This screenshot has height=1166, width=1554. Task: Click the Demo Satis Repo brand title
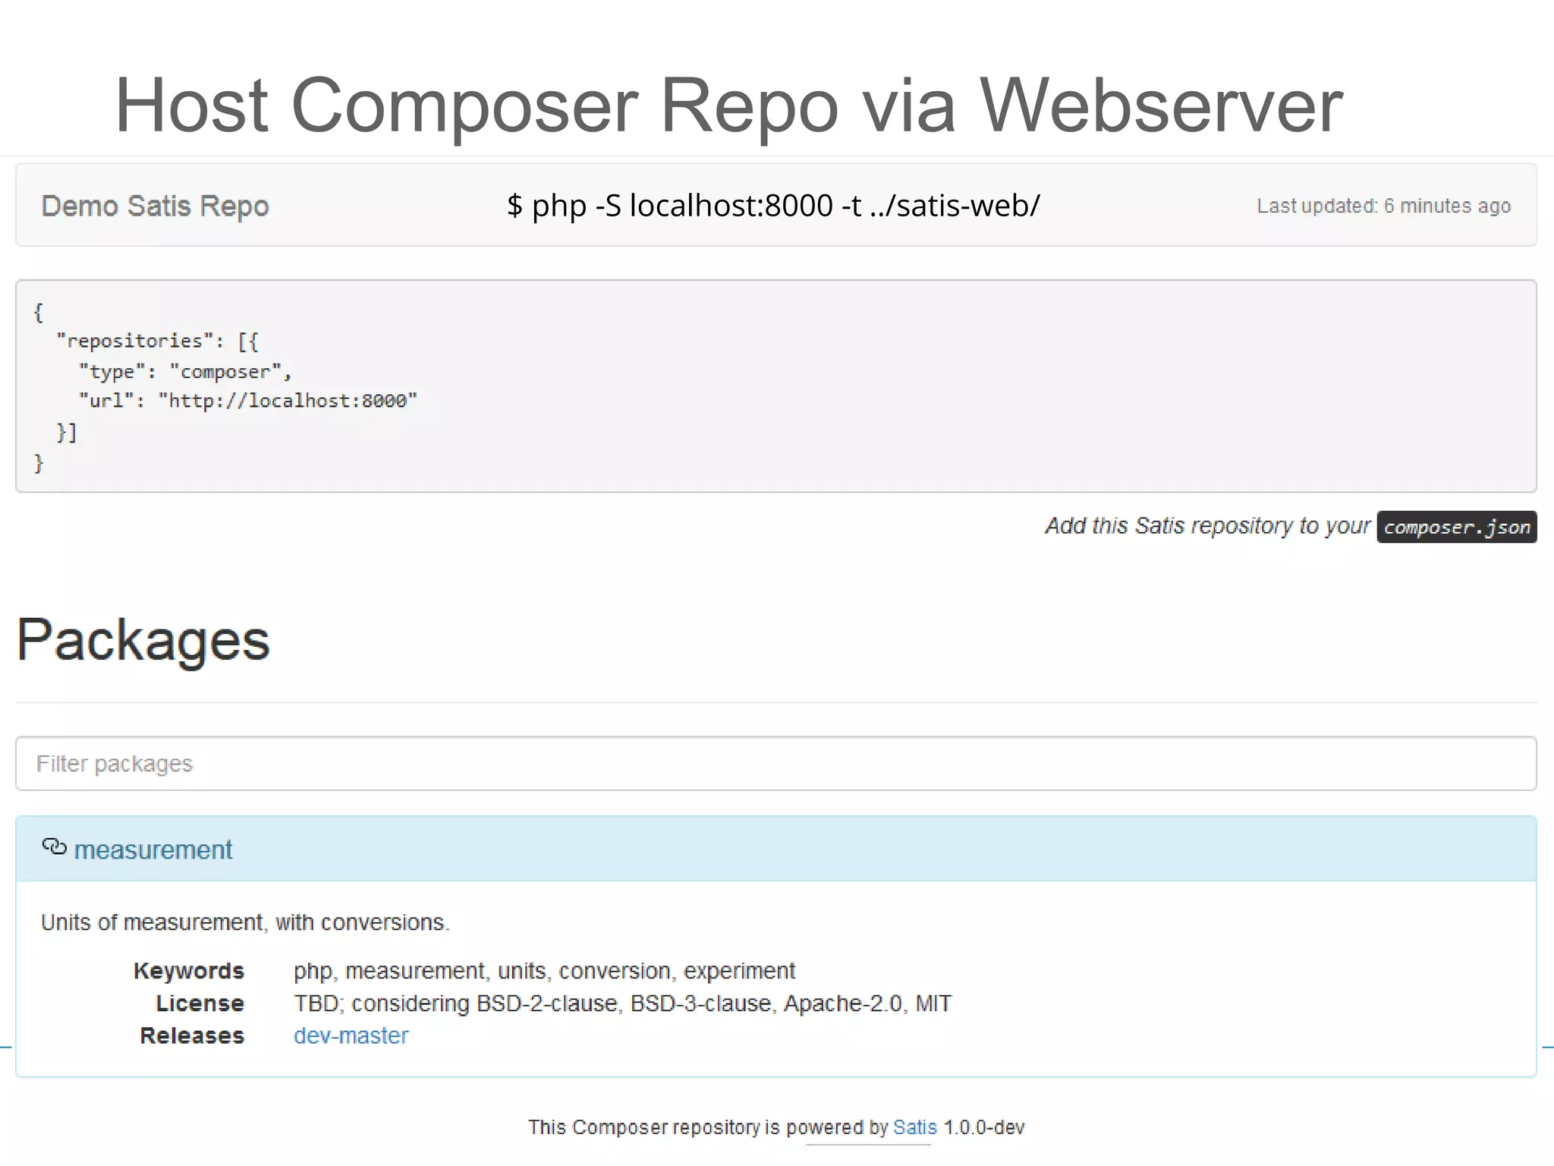click(155, 206)
